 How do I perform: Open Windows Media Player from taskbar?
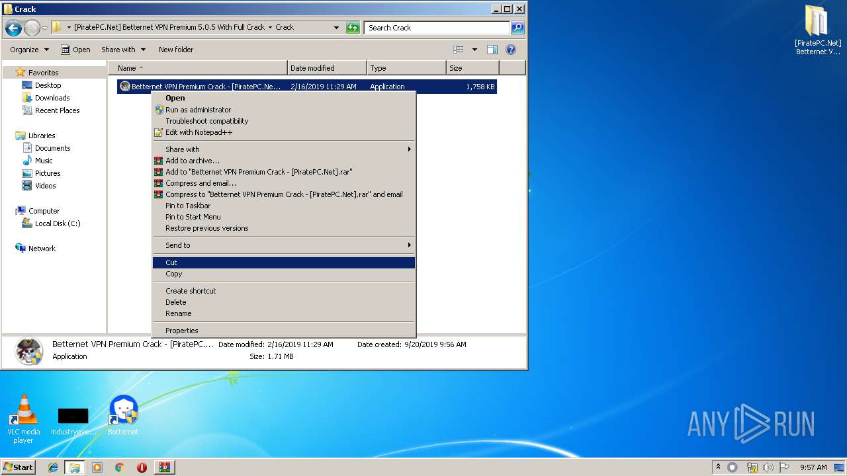(x=97, y=467)
